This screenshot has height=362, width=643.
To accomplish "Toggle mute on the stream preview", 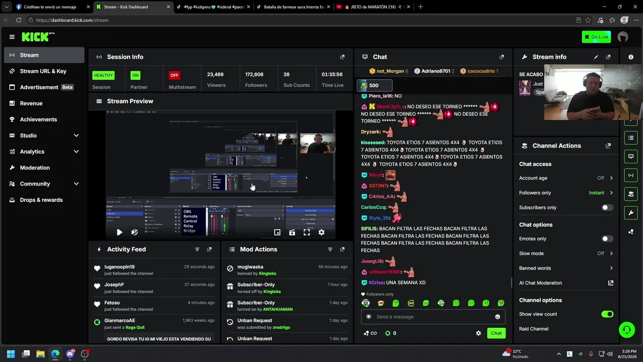I will 134,232.
